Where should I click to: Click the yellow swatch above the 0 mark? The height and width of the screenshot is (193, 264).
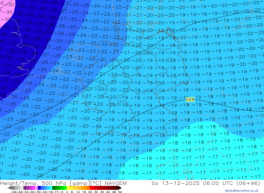pyautogui.click(x=68, y=188)
